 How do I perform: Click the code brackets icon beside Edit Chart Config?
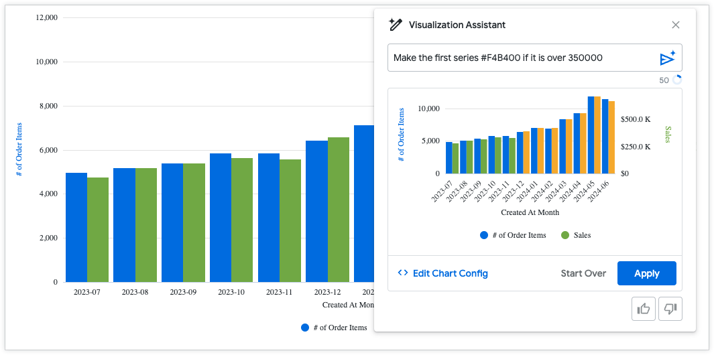[x=403, y=273]
